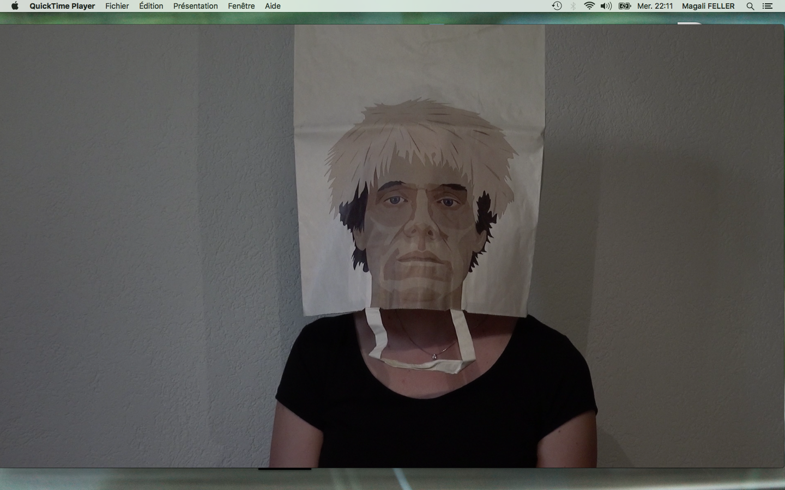
Task: Click the Mer. 22:11 clock
Action: 655,6
